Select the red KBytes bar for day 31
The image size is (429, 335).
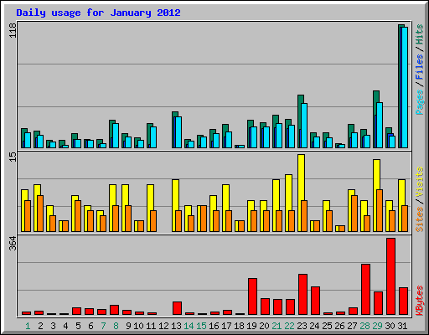(403, 301)
